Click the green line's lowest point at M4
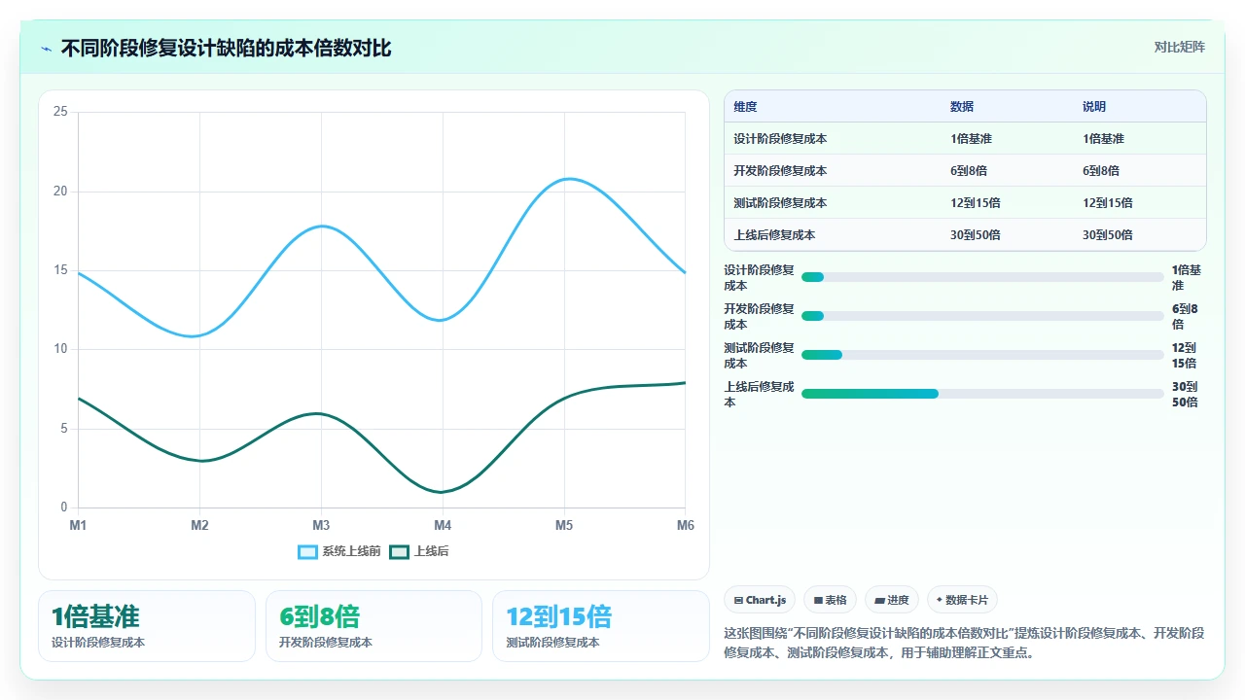 (443, 492)
